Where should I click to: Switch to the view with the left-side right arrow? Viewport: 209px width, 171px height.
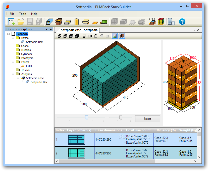(101, 36)
